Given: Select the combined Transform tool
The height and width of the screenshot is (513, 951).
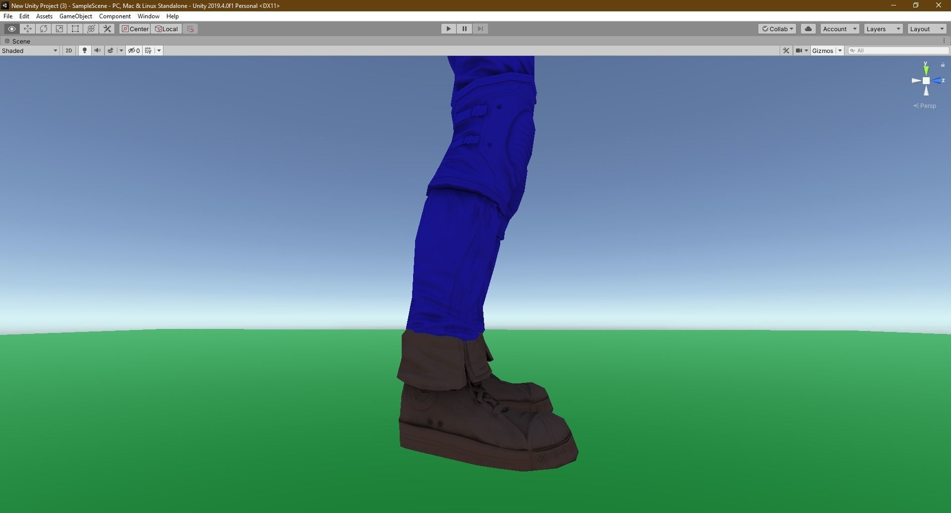Looking at the screenshot, I should coord(91,29).
